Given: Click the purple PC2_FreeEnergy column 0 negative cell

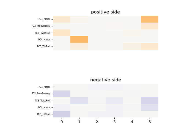Looking at the screenshot, I should tap(62, 94).
